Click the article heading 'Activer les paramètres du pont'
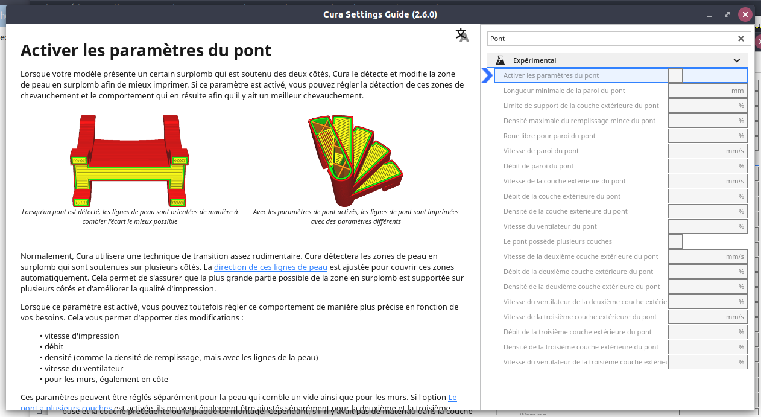761x417 pixels. click(x=146, y=50)
